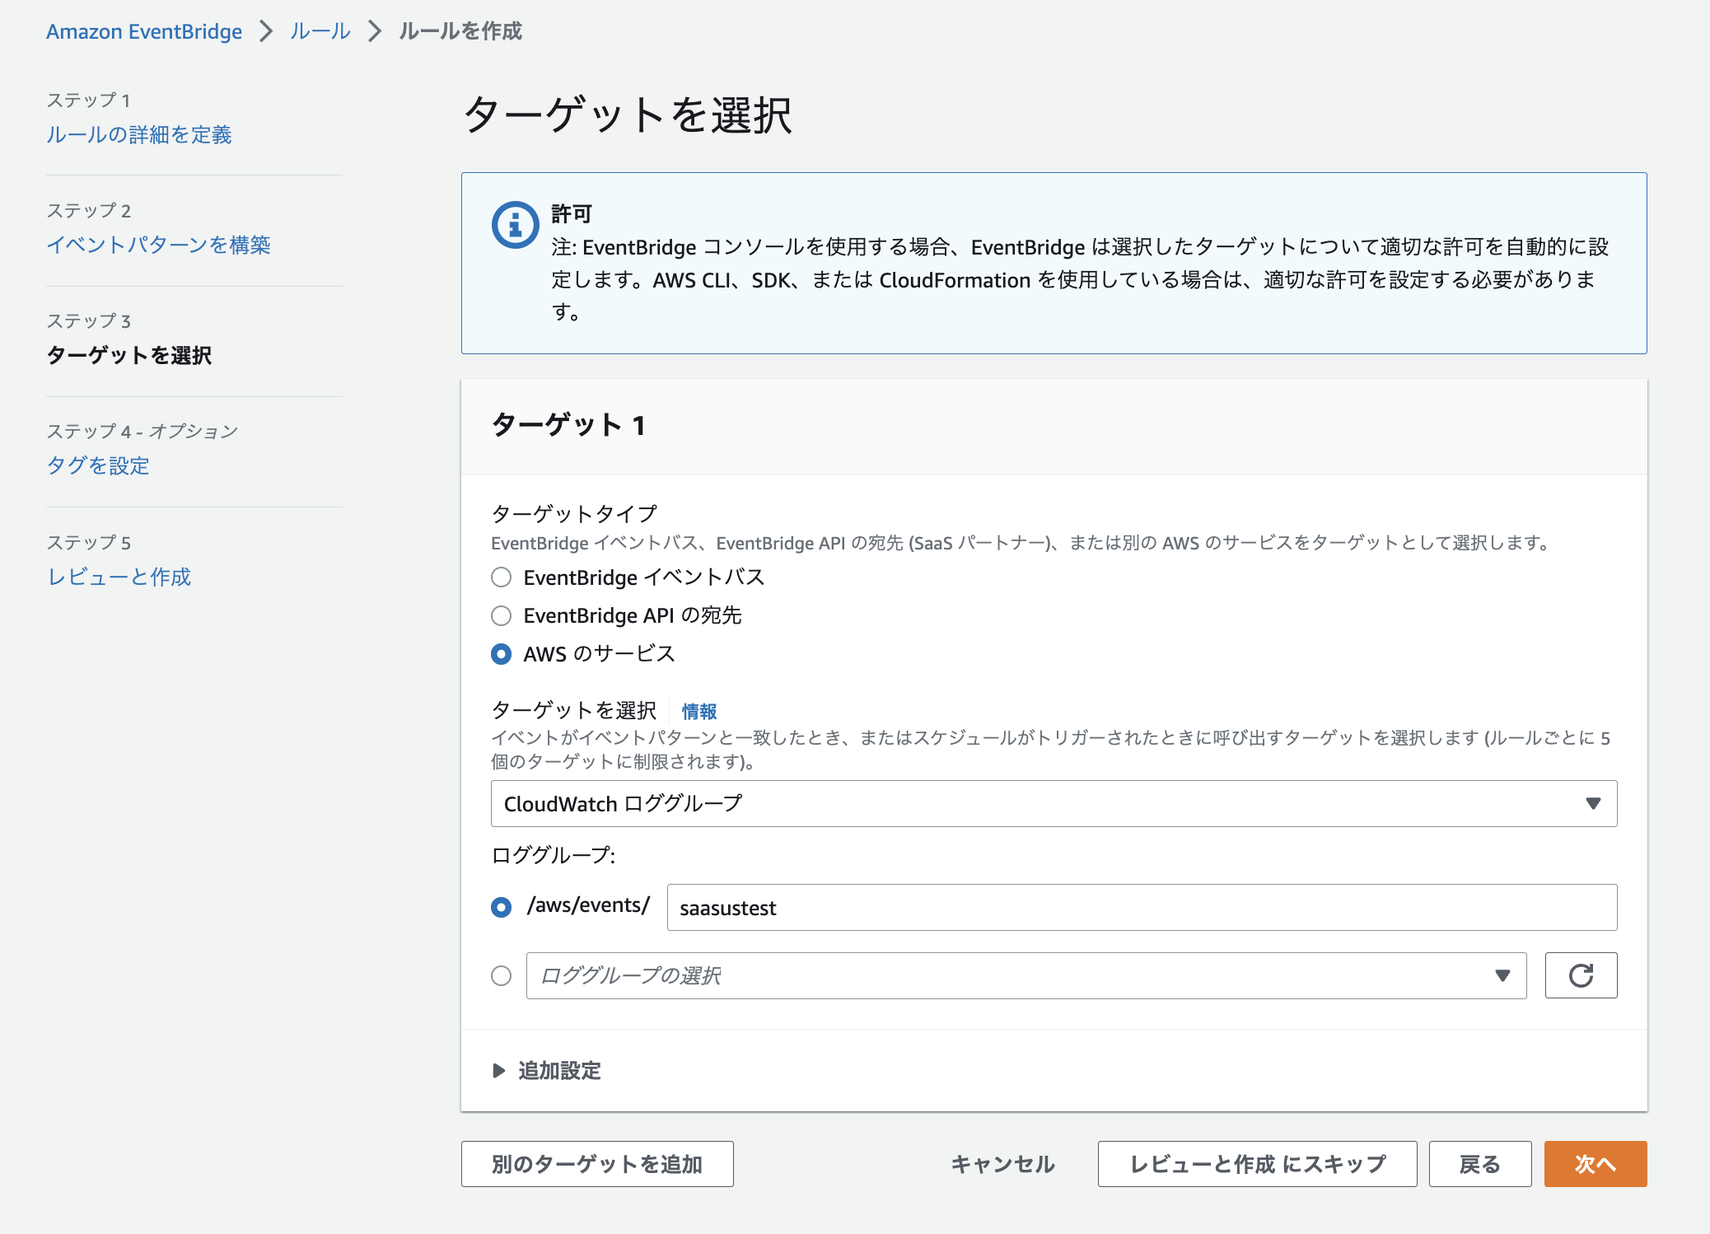Viewport: 1710px width, 1234px height.
Task: Click 別のターゲットを追加 button
Action: point(597,1164)
